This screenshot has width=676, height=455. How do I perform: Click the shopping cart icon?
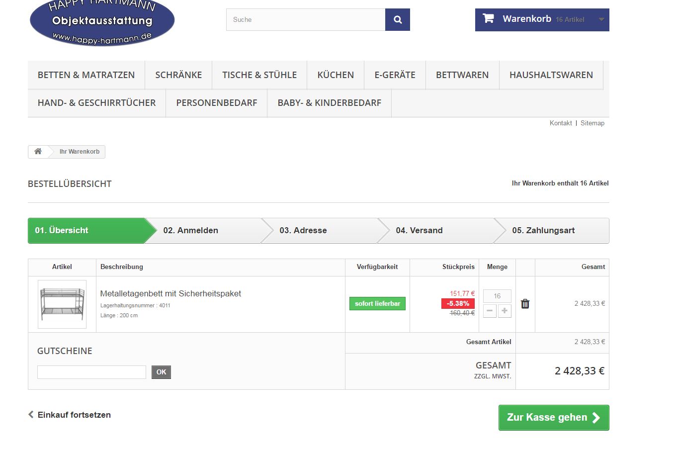pyautogui.click(x=489, y=18)
